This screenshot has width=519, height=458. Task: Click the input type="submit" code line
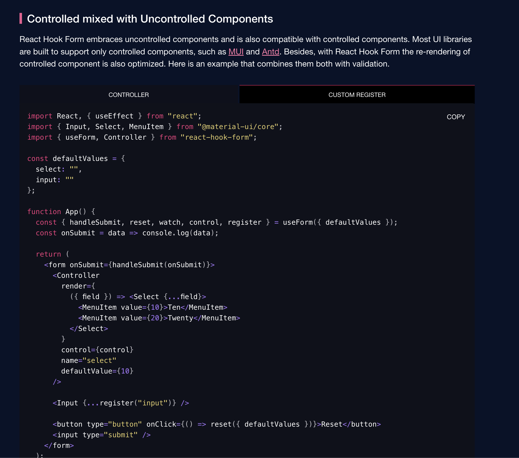102,435
